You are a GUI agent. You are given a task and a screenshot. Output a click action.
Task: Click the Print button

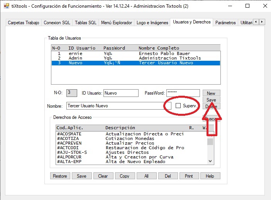[189, 176]
